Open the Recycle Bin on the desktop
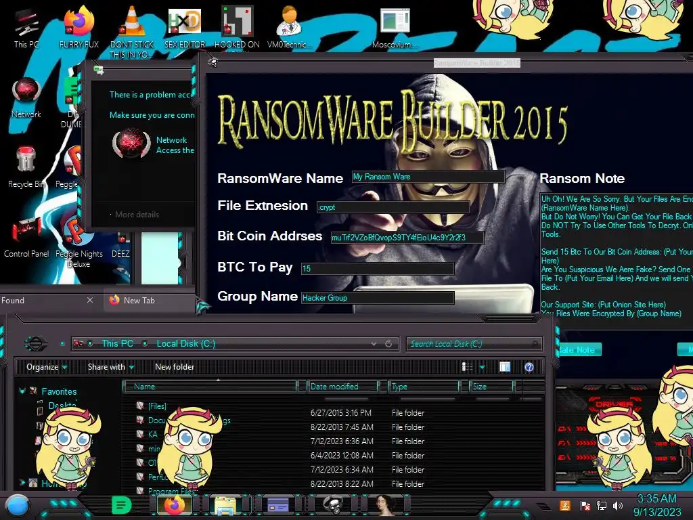The height and width of the screenshot is (520, 693). (26, 167)
